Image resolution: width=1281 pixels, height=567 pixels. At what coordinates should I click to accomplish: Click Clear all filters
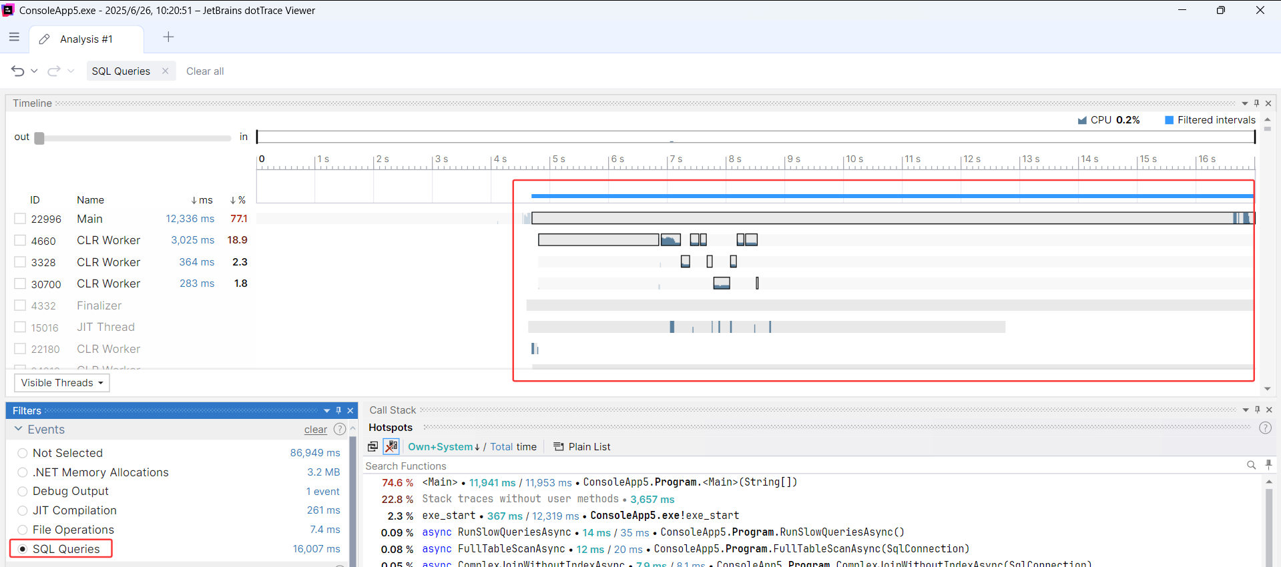point(205,71)
